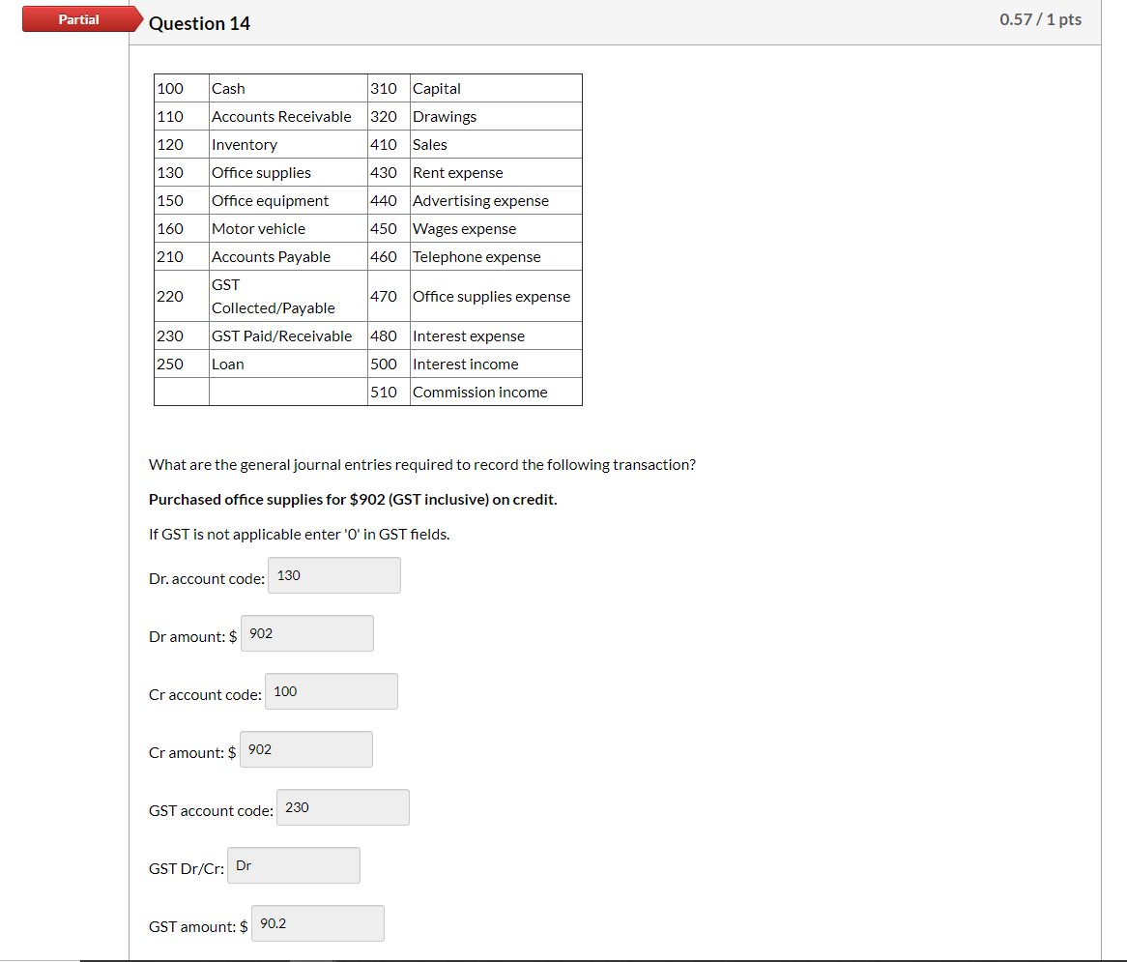This screenshot has width=1127, height=962.
Task: Select the 'Rent expense' table cell
Action: tap(496, 172)
